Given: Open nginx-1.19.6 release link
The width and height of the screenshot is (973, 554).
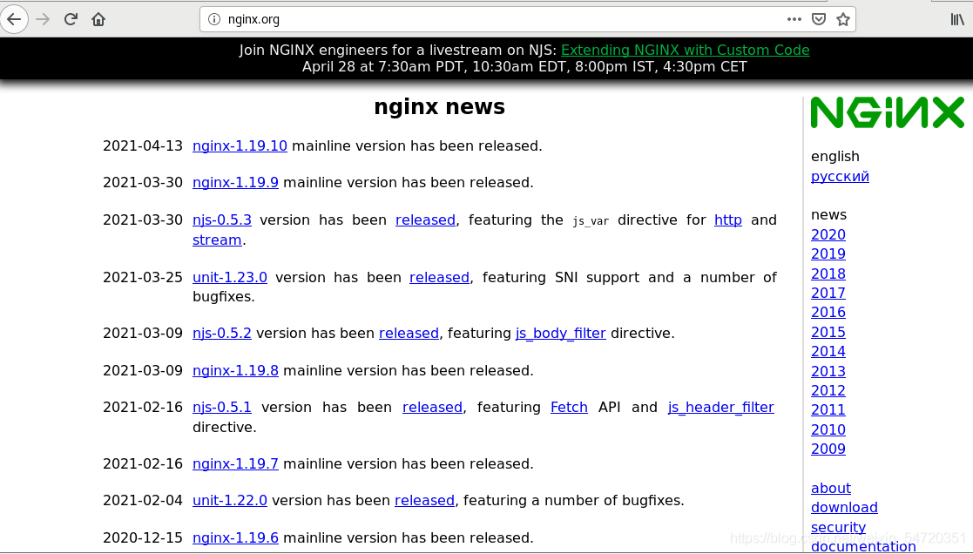Looking at the screenshot, I should tap(235, 537).
